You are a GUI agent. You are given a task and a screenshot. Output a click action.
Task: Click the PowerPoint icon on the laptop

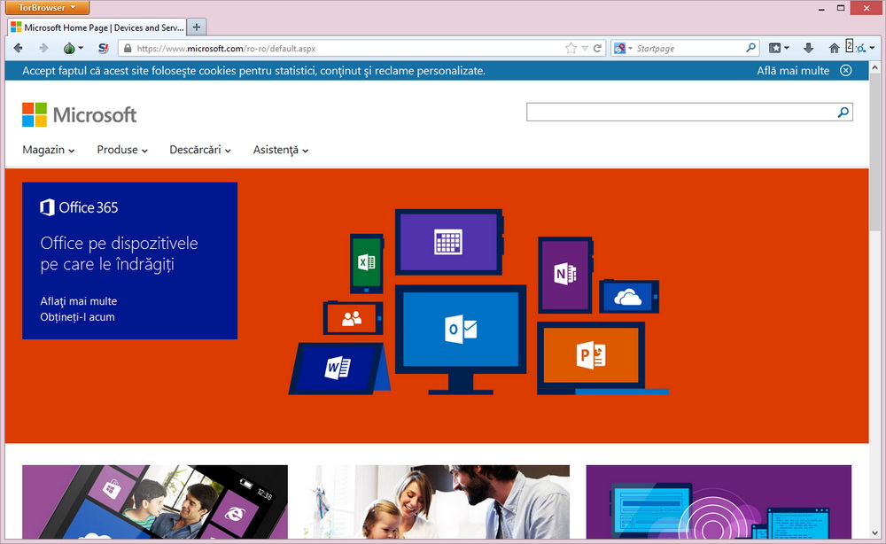pos(590,355)
